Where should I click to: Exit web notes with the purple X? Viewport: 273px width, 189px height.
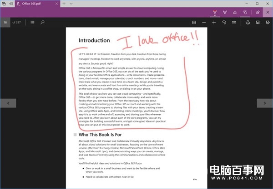pyautogui.click(x=268, y=12)
